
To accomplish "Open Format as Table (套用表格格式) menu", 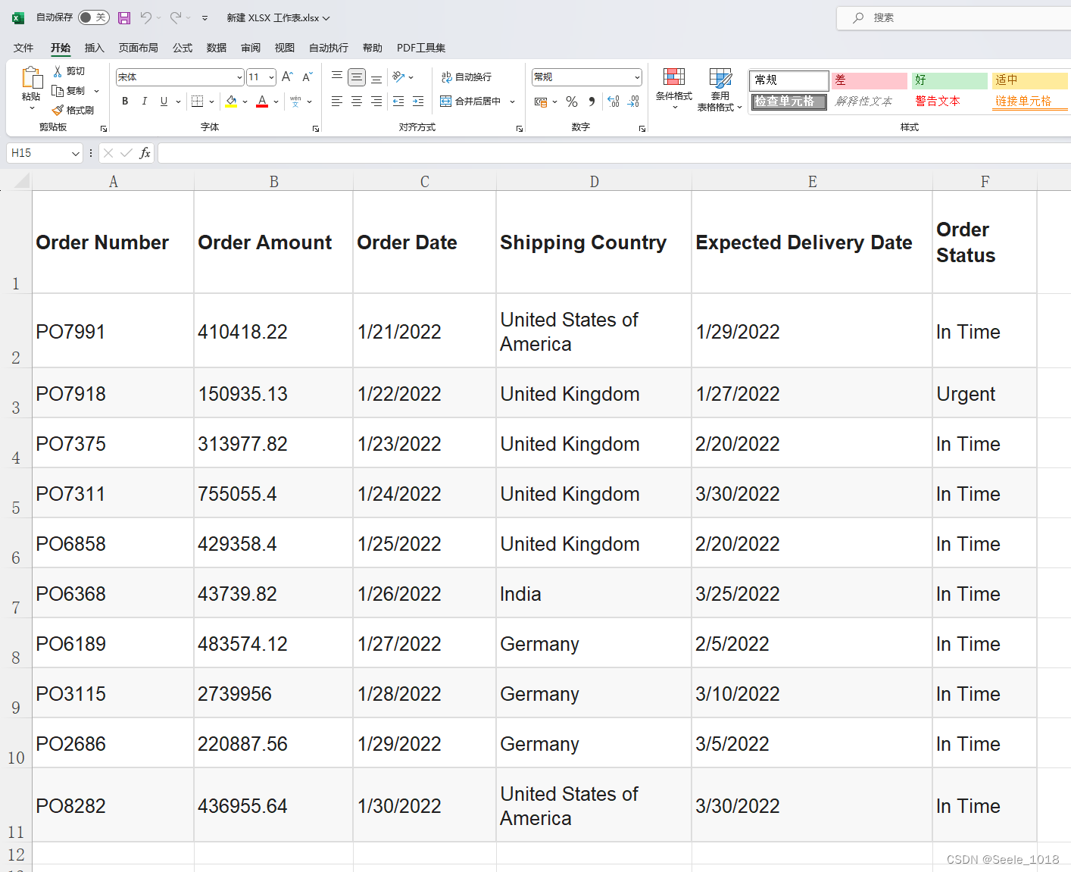I will 720,89.
